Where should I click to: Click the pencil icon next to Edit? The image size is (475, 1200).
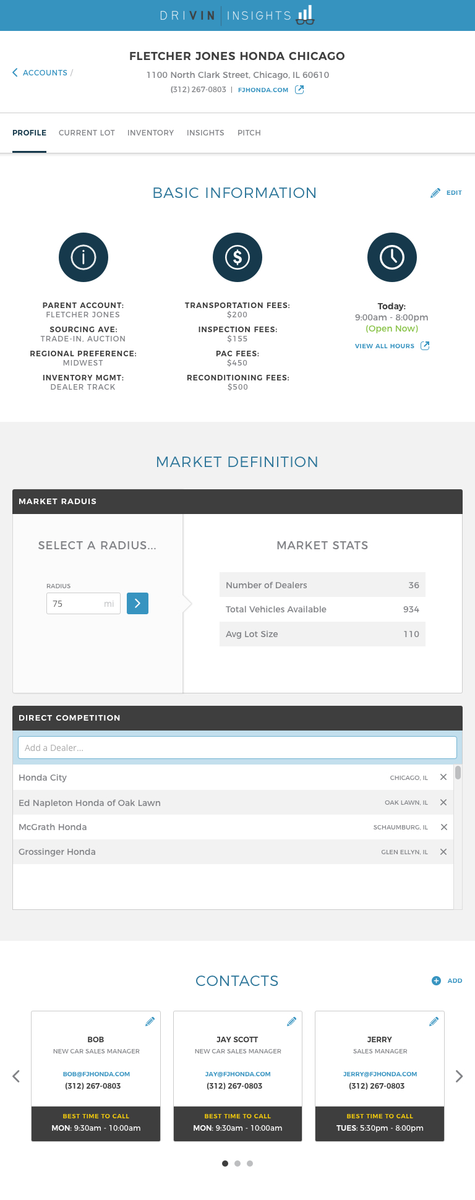point(435,193)
